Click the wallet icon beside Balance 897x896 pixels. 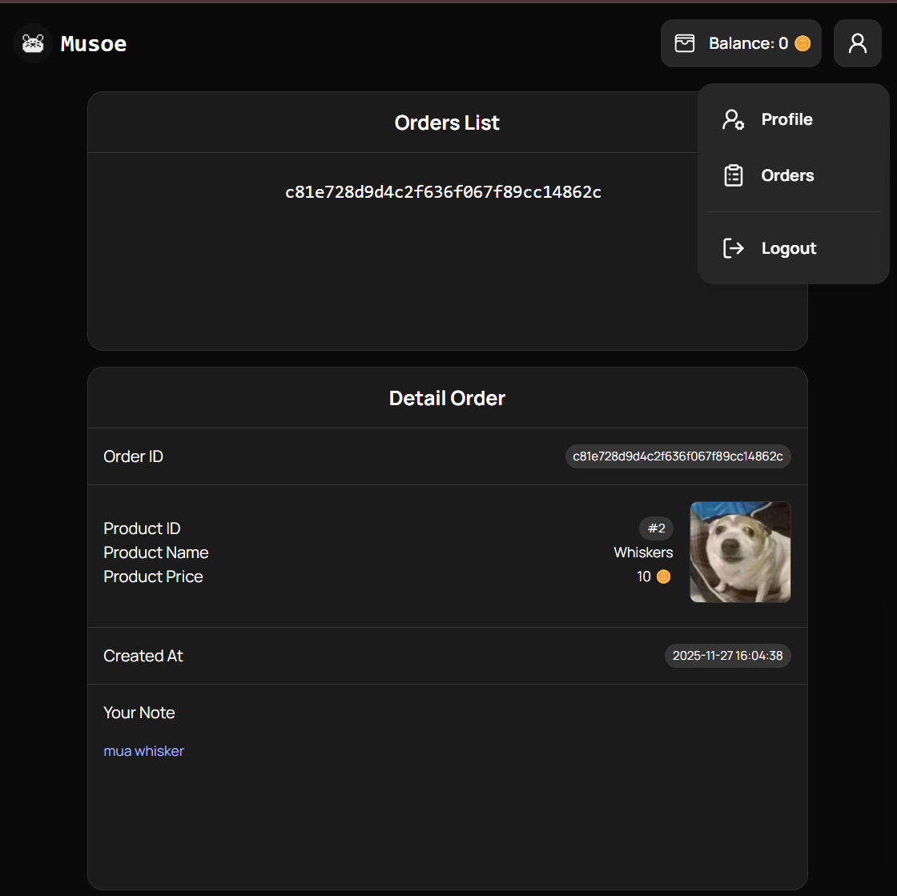tap(685, 43)
